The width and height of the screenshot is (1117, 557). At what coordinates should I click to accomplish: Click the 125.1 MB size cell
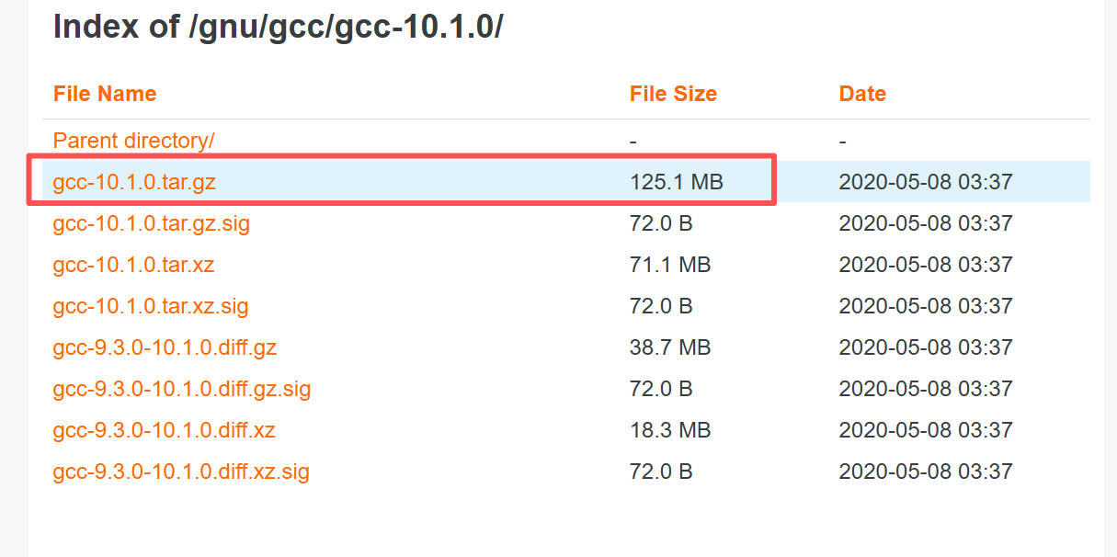(677, 182)
